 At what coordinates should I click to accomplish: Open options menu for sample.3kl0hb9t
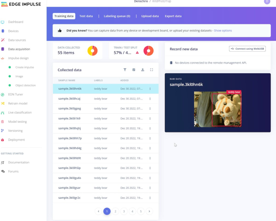(x=150, y=158)
